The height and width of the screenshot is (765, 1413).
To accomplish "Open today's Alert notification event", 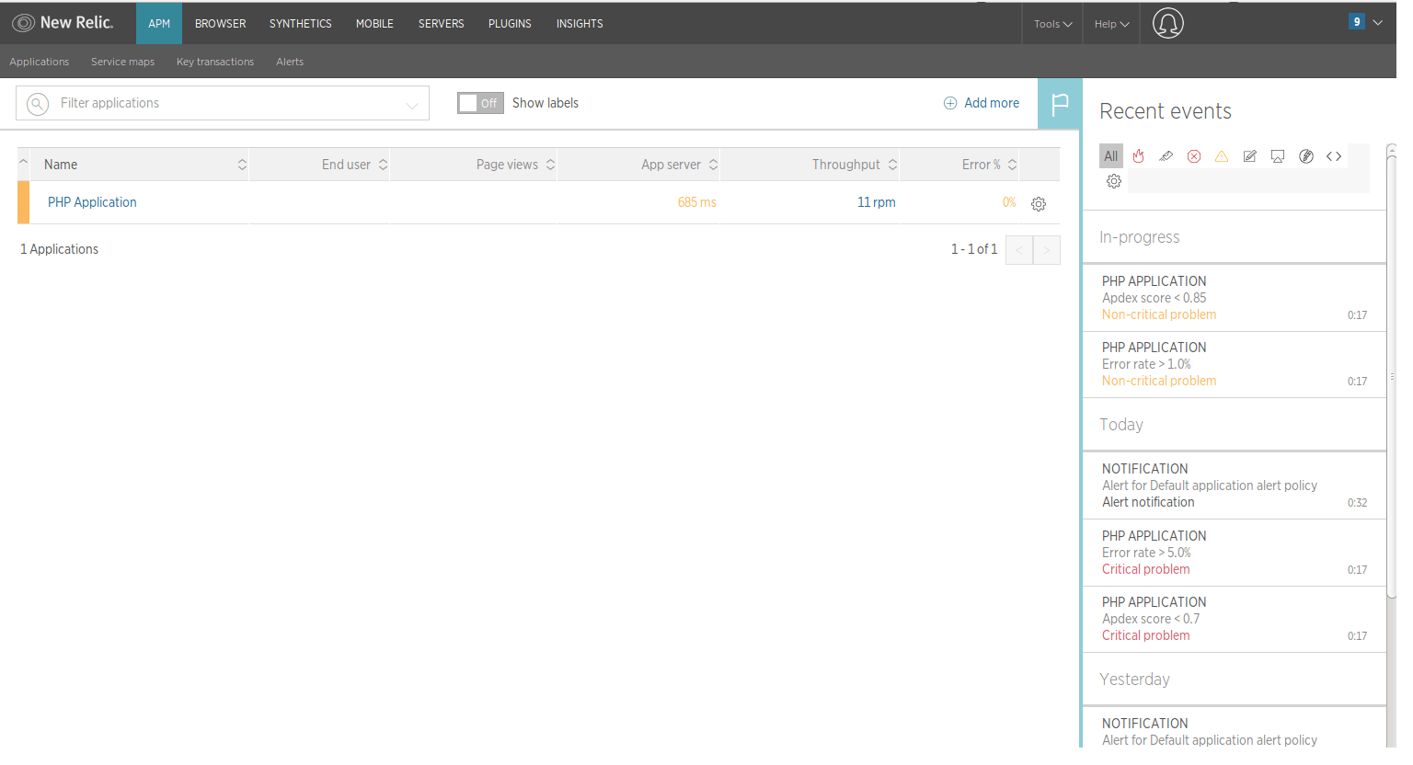I will 1235,485.
